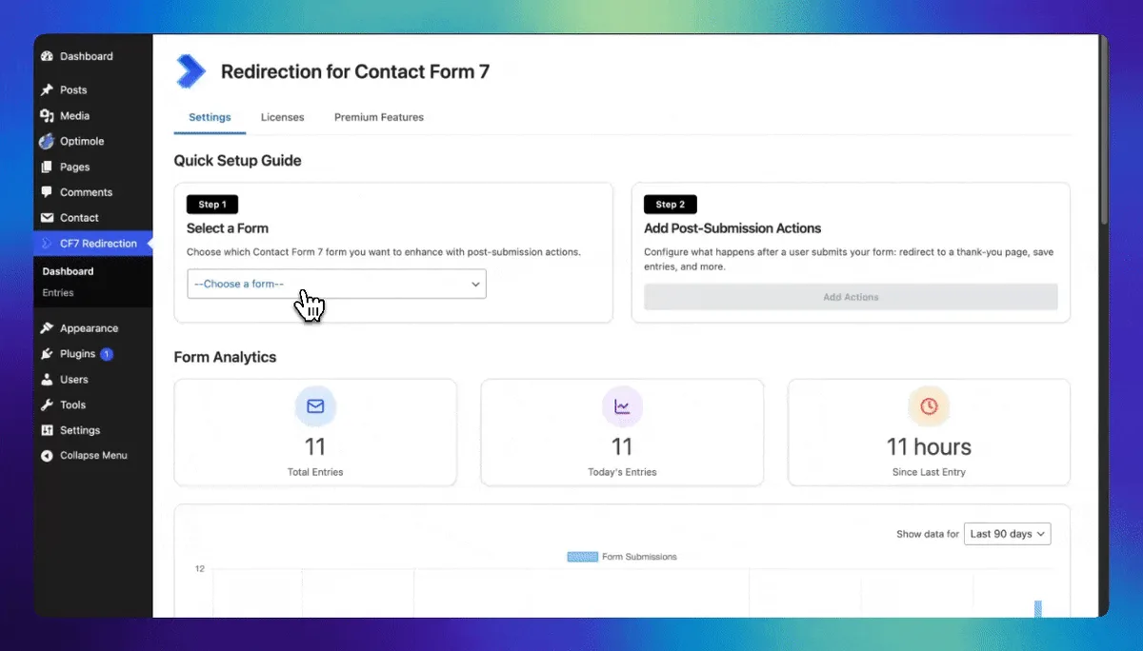The height and width of the screenshot is (651, 1143).
Task: Click the Users person icon
Action: tap(47, 380)
